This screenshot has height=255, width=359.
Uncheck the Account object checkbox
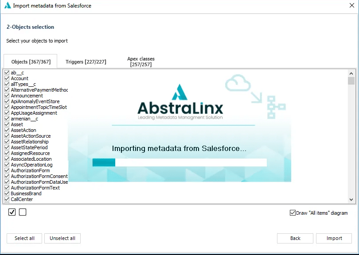(7, 78)
